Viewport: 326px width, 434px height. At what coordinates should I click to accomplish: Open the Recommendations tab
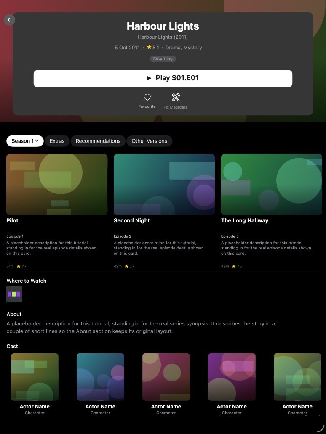[98, 141]
